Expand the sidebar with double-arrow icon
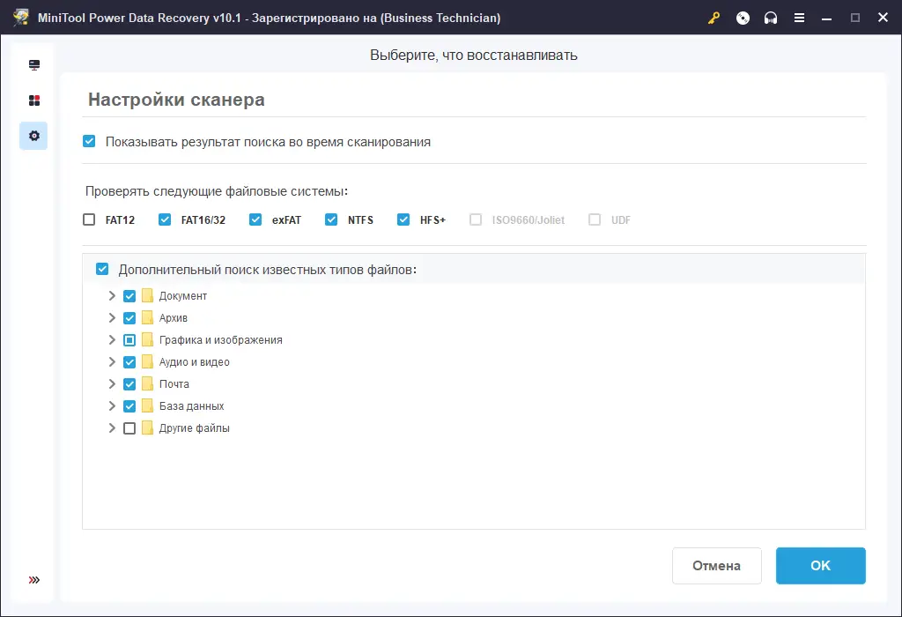Viewport: 902px width, 617px height. click(34, 580)
